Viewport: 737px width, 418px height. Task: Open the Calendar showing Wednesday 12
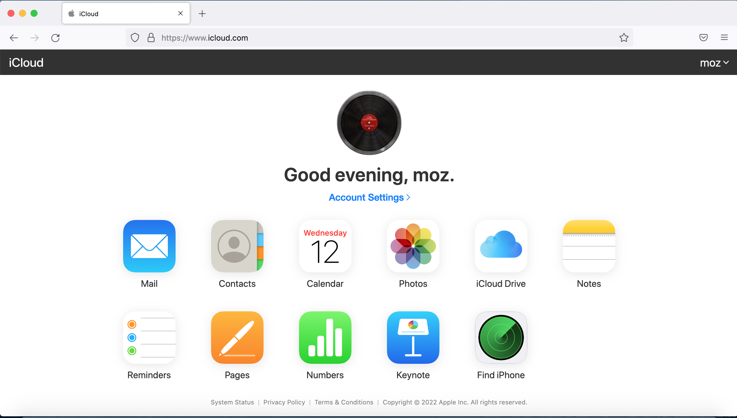click(x=325, y=246)
